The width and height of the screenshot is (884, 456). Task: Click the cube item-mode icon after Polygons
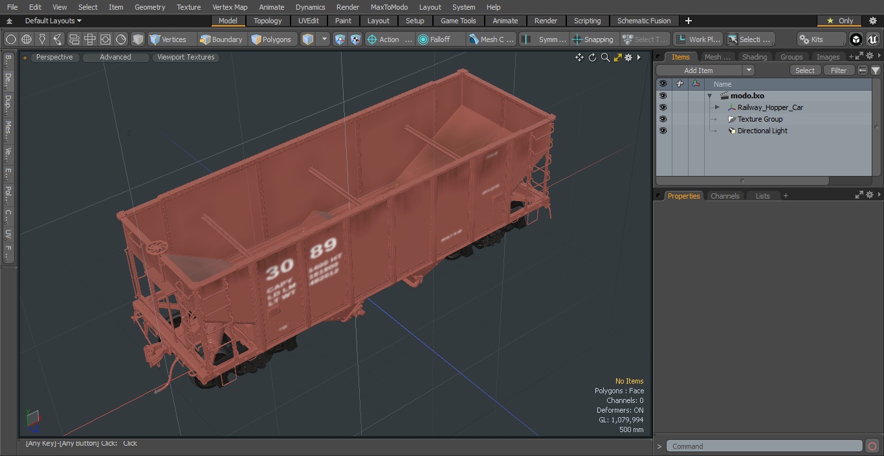pos(308,39)
